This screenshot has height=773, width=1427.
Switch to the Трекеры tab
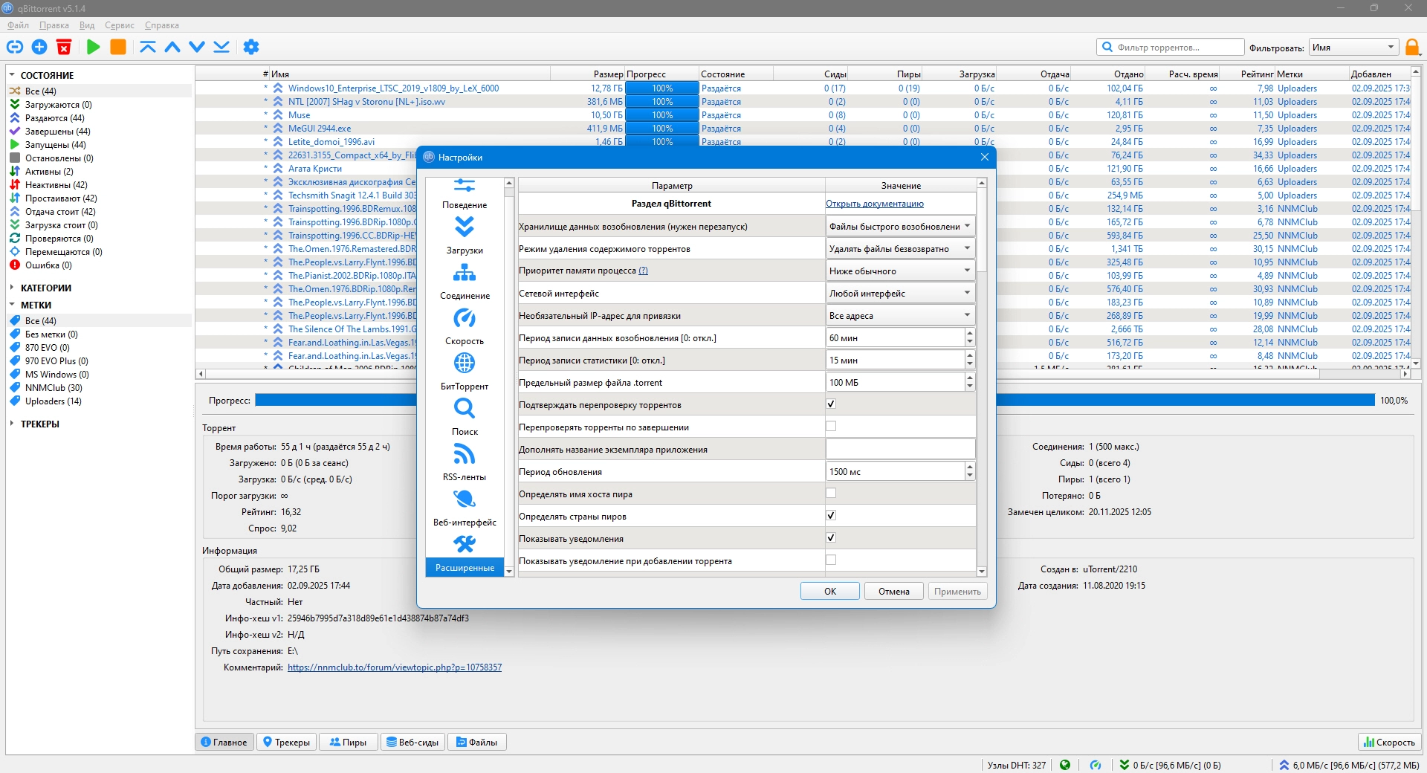(286, 742)
